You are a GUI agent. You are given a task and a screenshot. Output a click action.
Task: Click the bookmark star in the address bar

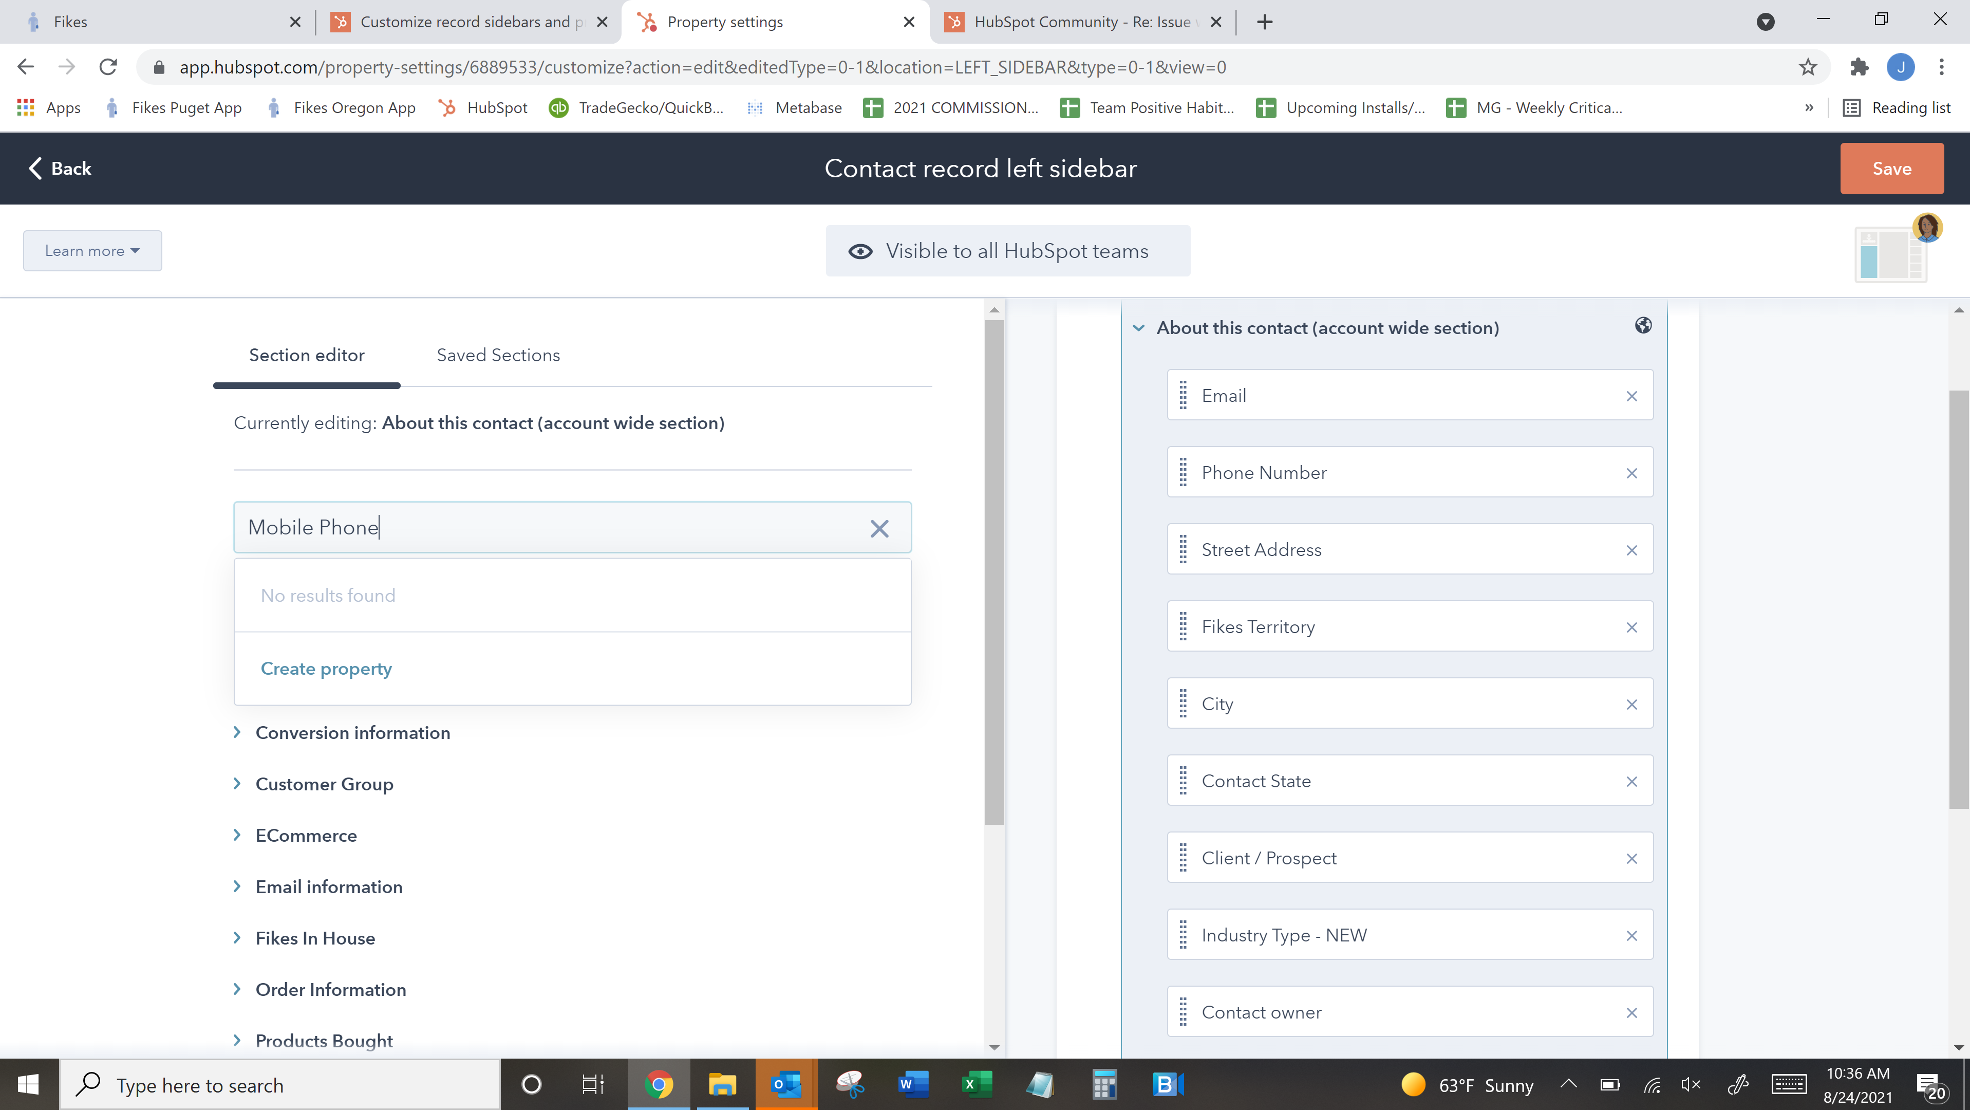click(x=1808, y=67)
